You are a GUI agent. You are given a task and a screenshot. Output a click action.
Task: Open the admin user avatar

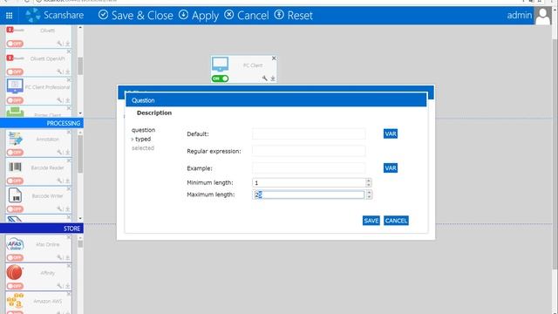(x=542, y=16)
